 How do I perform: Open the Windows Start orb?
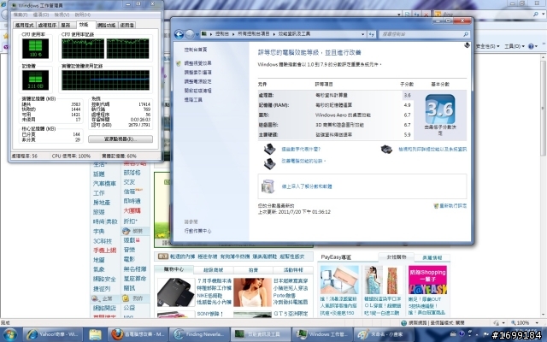(x=10, y=334)
